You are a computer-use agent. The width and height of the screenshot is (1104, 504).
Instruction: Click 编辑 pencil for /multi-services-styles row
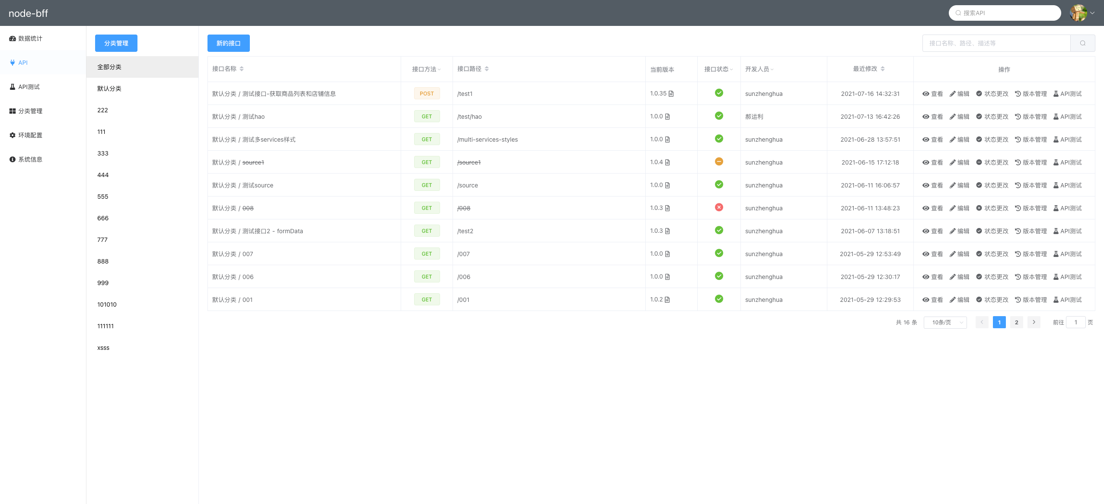(959, 139)
